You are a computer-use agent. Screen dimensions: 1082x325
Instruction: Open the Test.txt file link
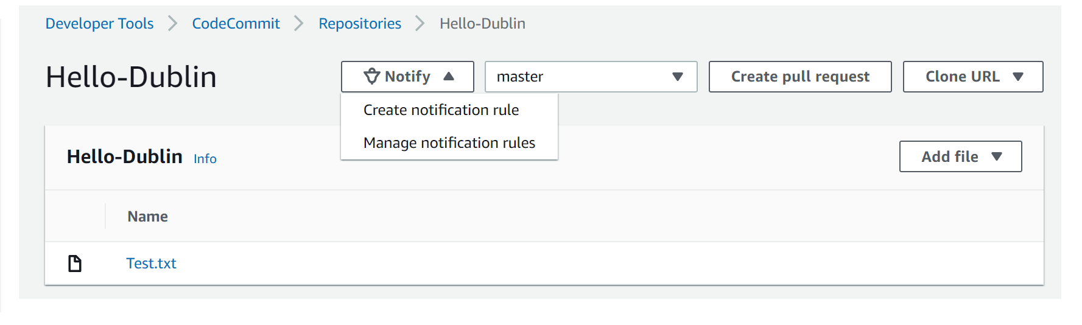pos(151,264)
